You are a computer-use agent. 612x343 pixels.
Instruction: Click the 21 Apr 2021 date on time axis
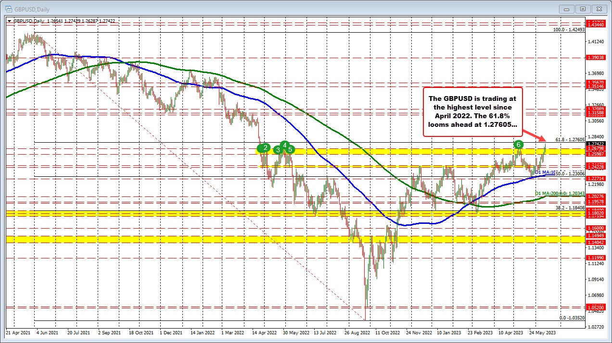[x=18, y=332]
